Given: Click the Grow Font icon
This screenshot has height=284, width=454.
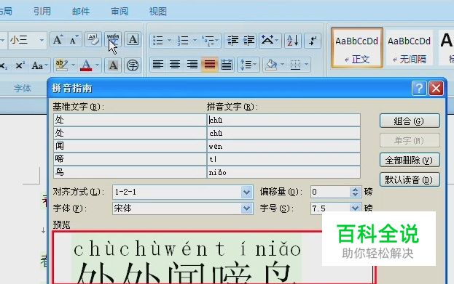Looking at the screenshot, I should tap(58, 40).
